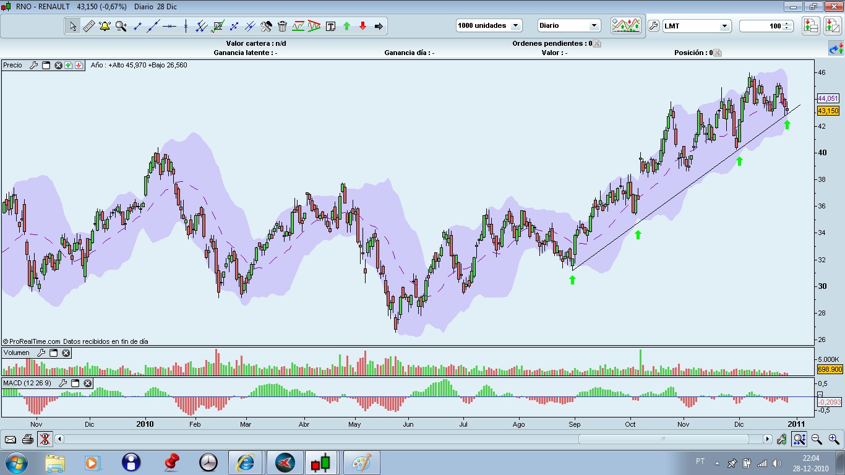
Task: Open the indicators chart button
Action: [x=625, y=25]
